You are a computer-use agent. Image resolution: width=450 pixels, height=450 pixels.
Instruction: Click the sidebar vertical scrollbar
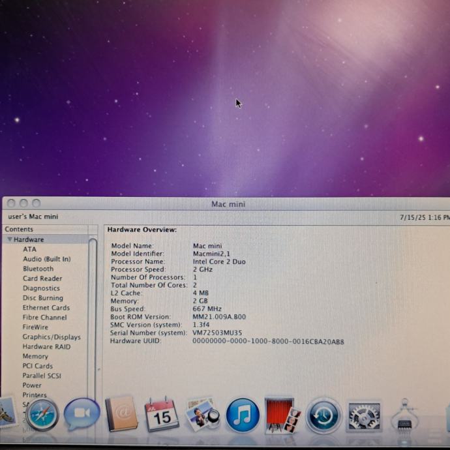click(93, 313)
